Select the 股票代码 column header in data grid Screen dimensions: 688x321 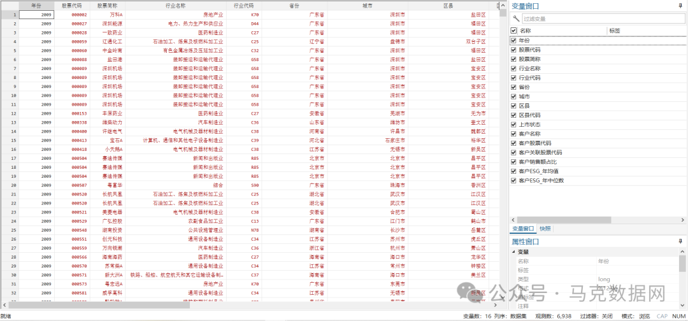pos(73,6)
